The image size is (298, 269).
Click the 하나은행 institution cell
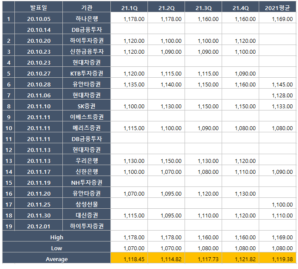click(87, 19)
